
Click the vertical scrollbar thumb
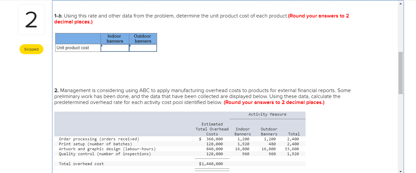(x=401, y=73)
